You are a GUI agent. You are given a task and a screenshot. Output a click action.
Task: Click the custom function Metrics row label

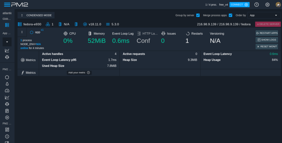point(28,73)
